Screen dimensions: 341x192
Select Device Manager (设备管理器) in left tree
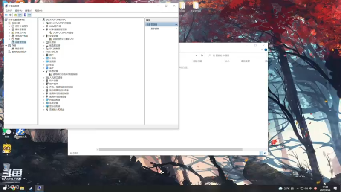(20, 42)
